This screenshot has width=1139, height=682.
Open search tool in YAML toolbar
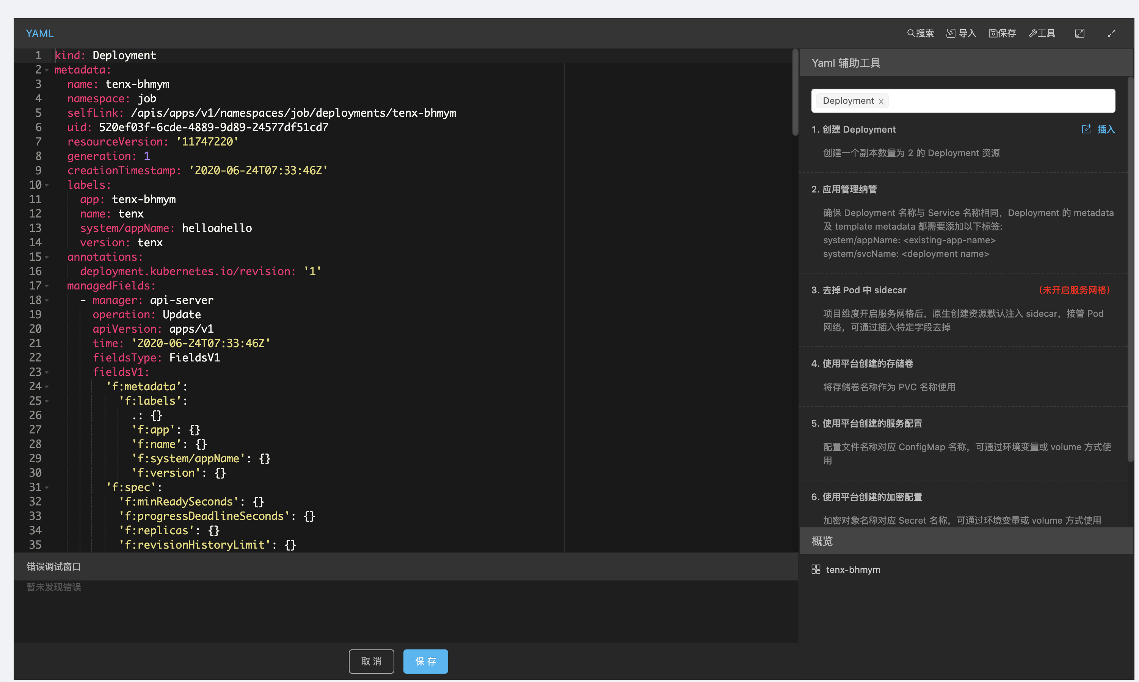click(920, 33)
